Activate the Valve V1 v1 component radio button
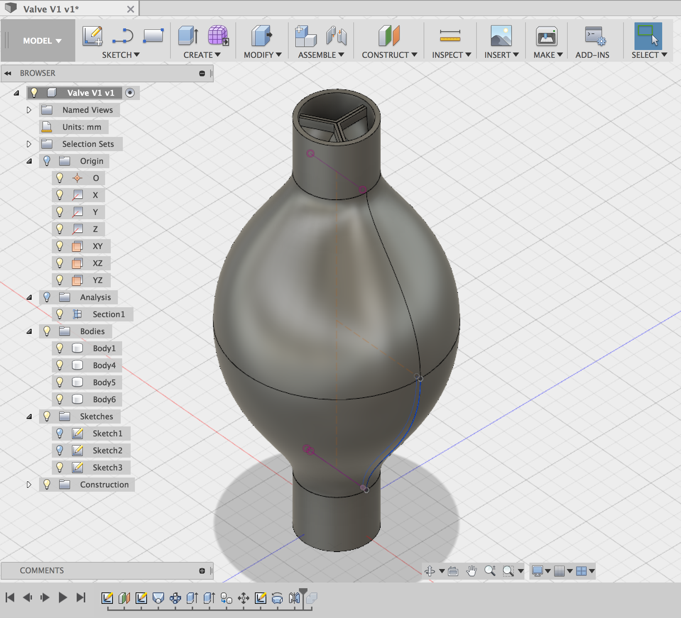 [130, 93]
